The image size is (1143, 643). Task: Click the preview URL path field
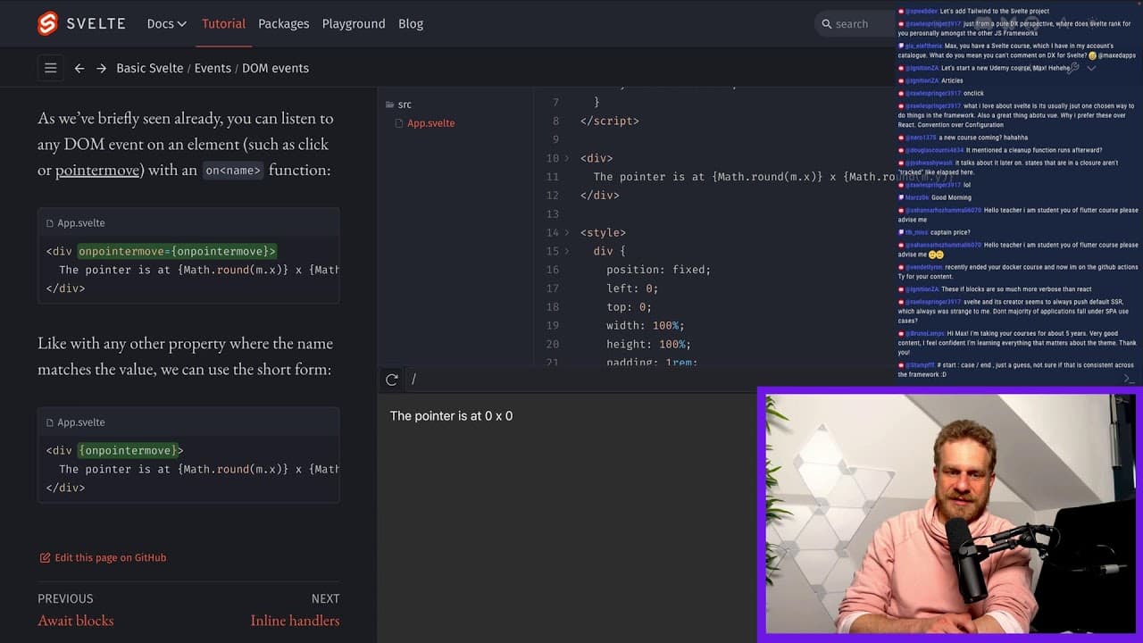click(580, 380)
